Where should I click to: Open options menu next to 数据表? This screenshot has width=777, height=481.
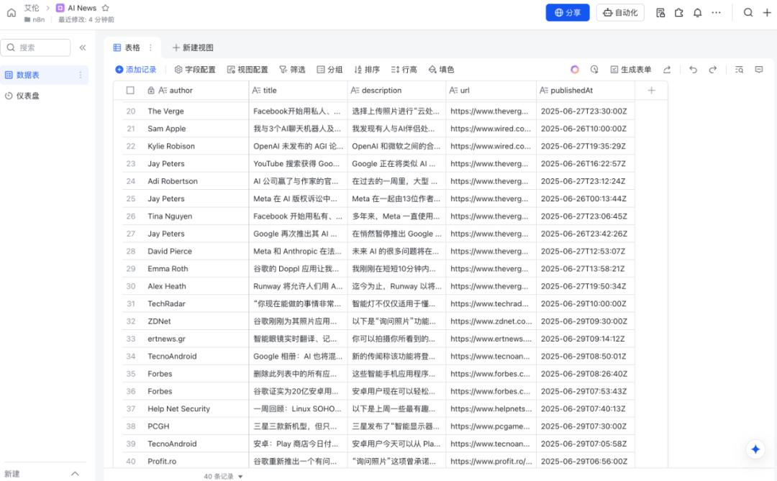tap(81, 75)
